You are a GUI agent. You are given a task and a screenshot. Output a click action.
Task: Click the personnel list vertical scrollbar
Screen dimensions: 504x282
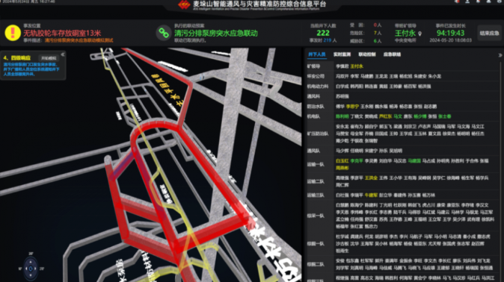point(501,170)
